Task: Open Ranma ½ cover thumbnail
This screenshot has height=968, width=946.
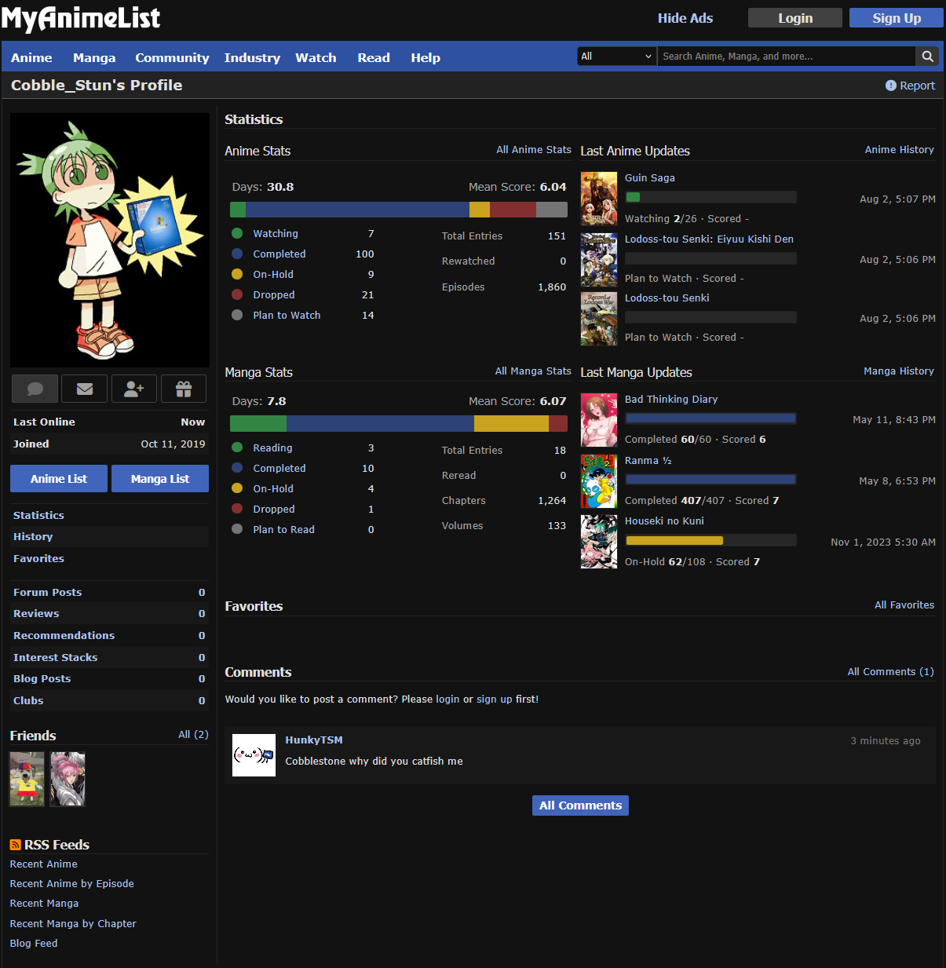Action: point(599,481)
